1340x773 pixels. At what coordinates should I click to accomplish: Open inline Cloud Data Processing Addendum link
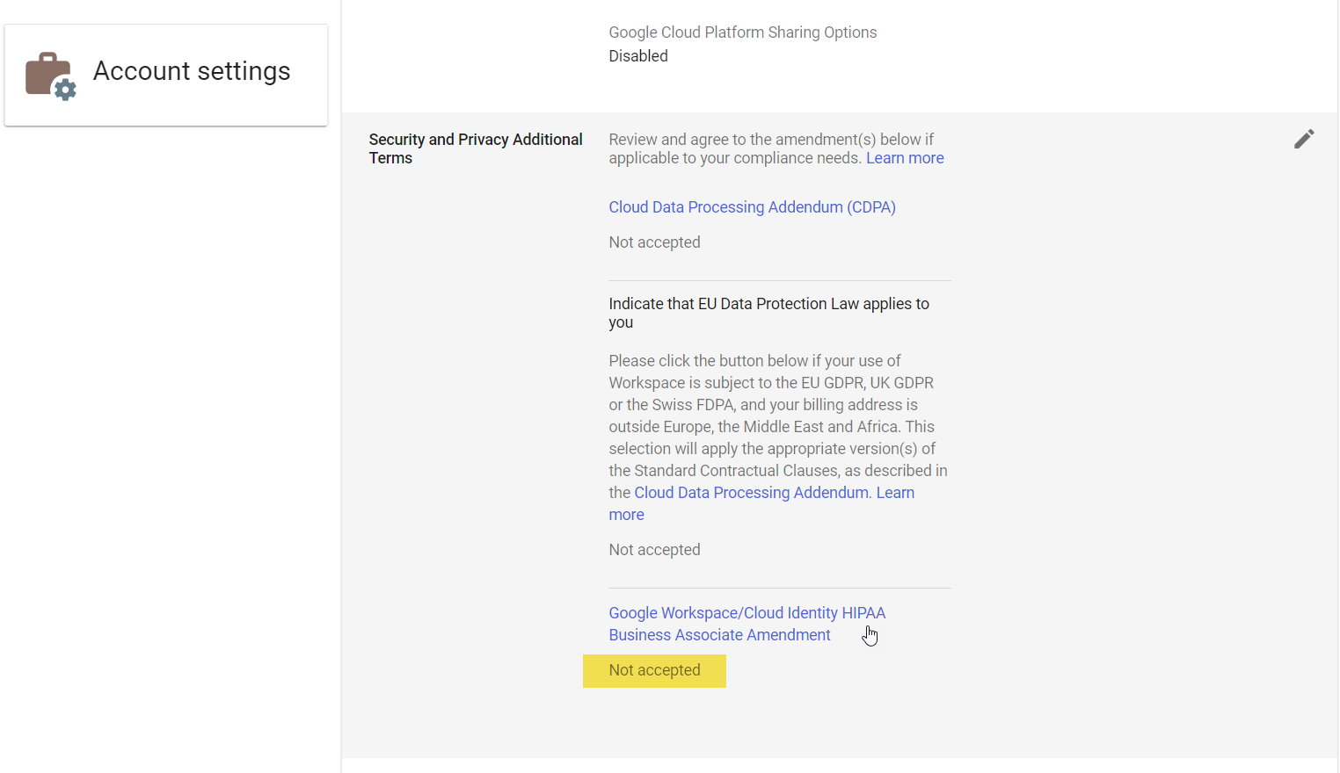point(751,493)
